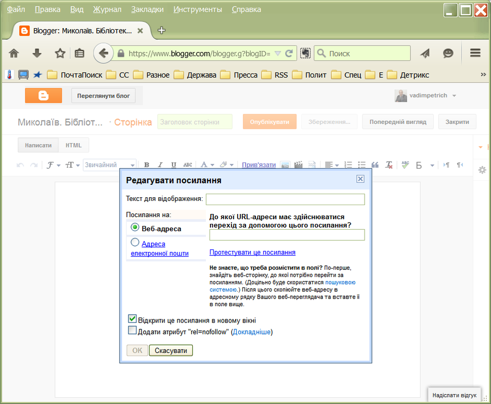Viewport: 491px width, 404px height.
Task: Create bulleted list
Action: (x=361, y=165)
